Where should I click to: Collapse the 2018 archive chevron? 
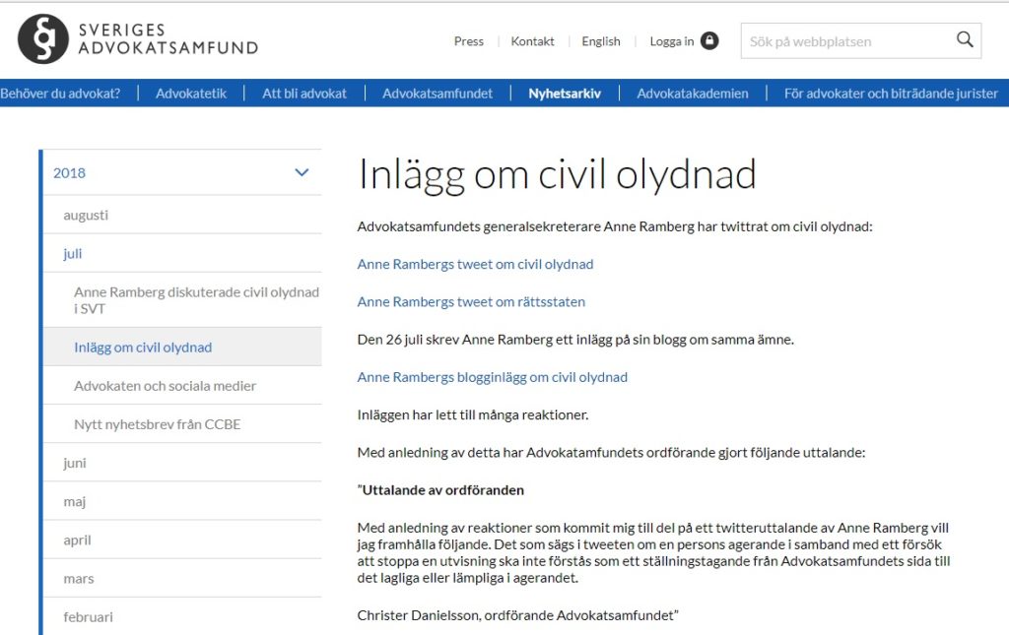302,173
